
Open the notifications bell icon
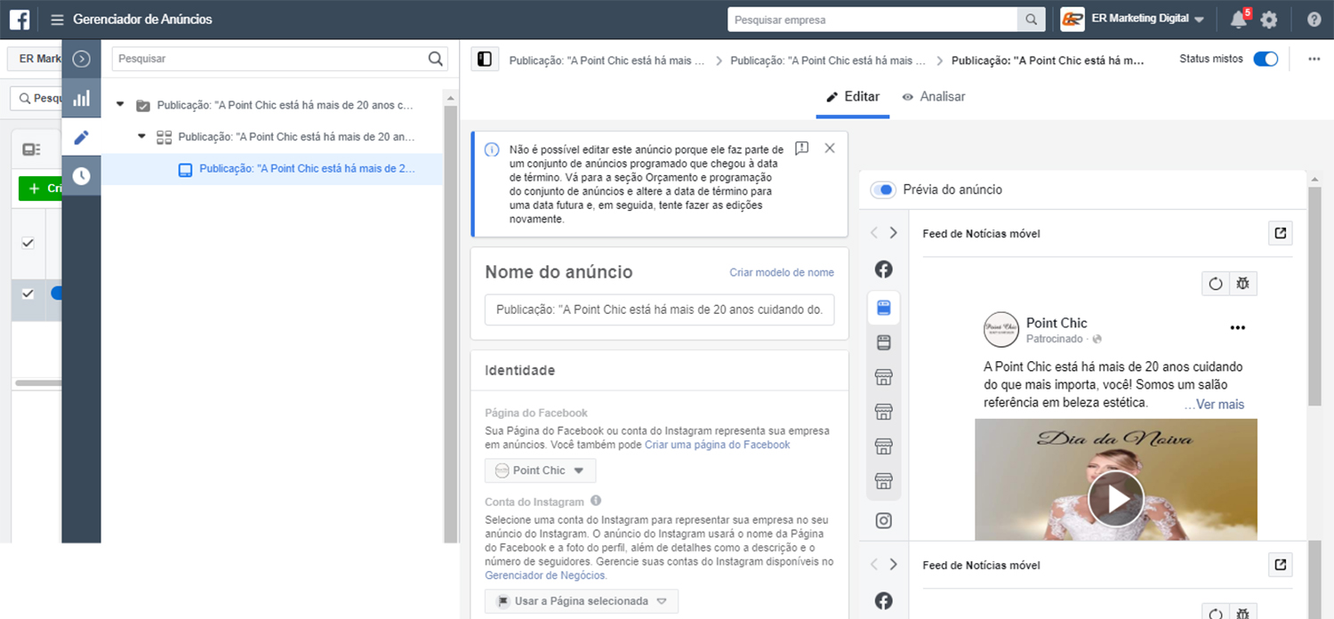[1239, 20]
